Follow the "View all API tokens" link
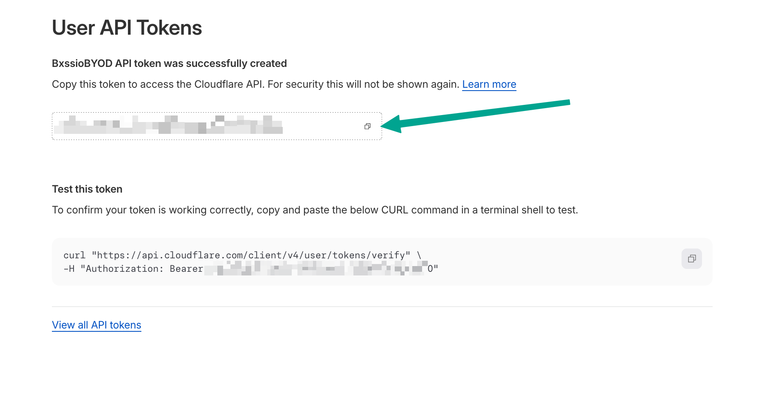 click(96, 325)
